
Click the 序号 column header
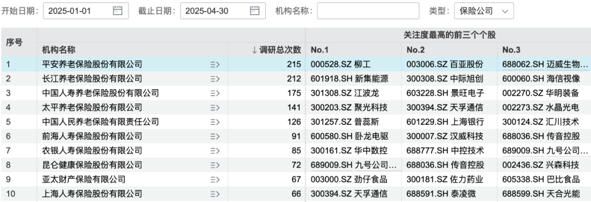coord(14,42)
